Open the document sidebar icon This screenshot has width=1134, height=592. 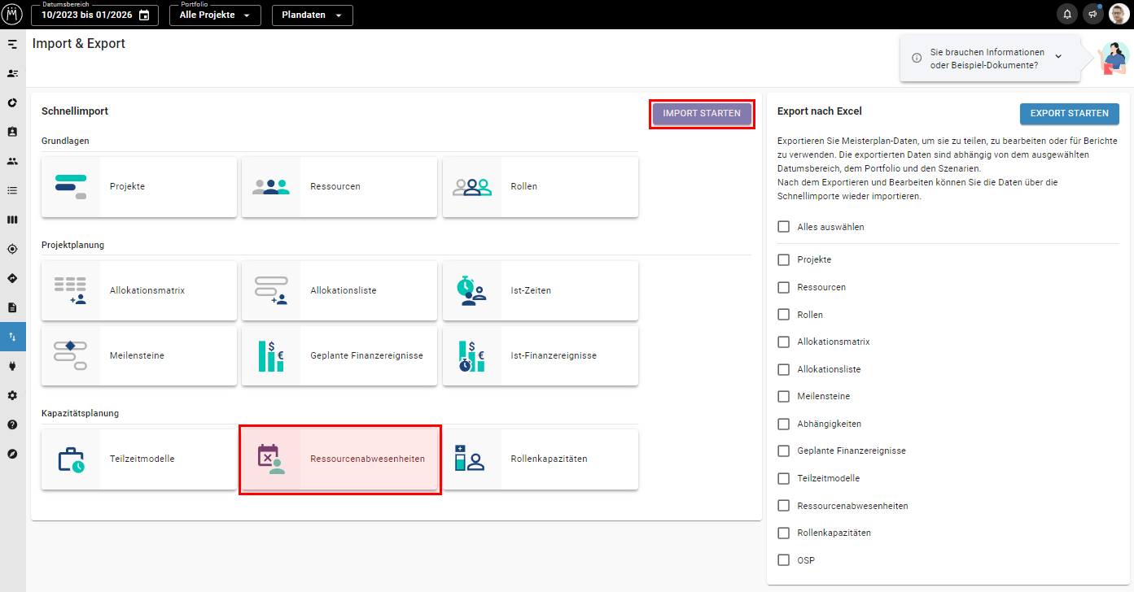(x=12, y=307)
